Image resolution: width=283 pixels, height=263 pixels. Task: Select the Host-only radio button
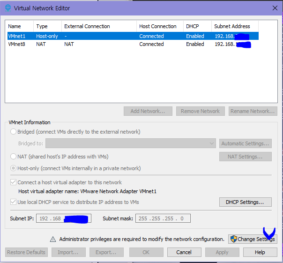[13, 168]
